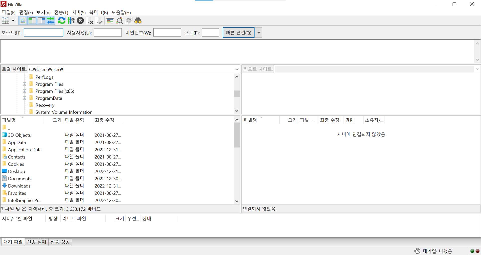Focus the 비밀번호(W) input field
The height and width of the screenshot is (255, 481).
(167, 32)
